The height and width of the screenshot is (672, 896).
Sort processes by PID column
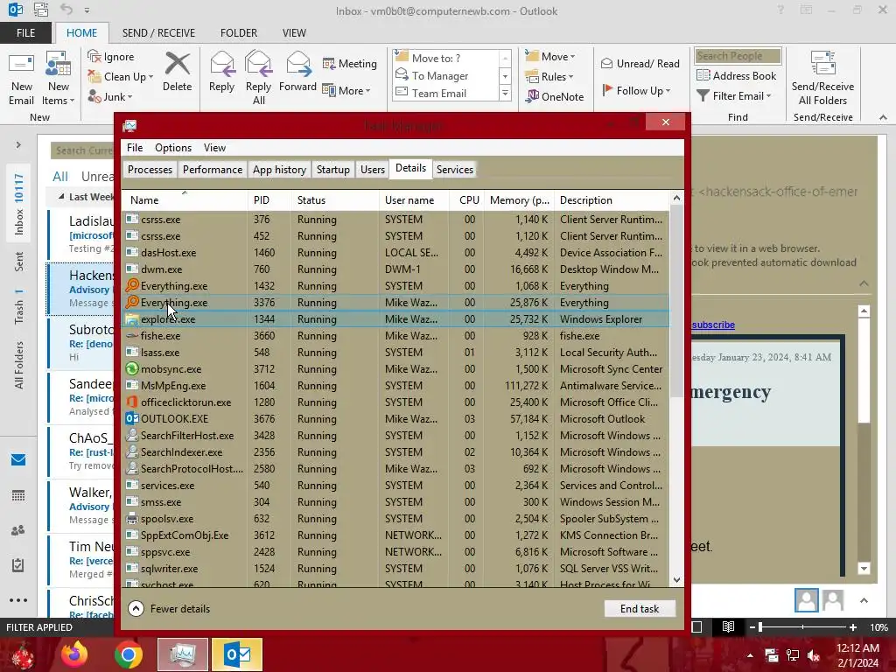(x=262, y=200)
